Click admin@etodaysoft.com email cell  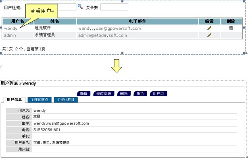pyautogui.click(x=102, y=35)
